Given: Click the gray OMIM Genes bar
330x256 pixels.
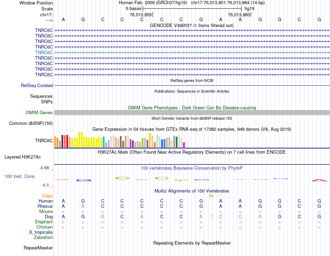Looking at the screenshot, I should (192, 113).
